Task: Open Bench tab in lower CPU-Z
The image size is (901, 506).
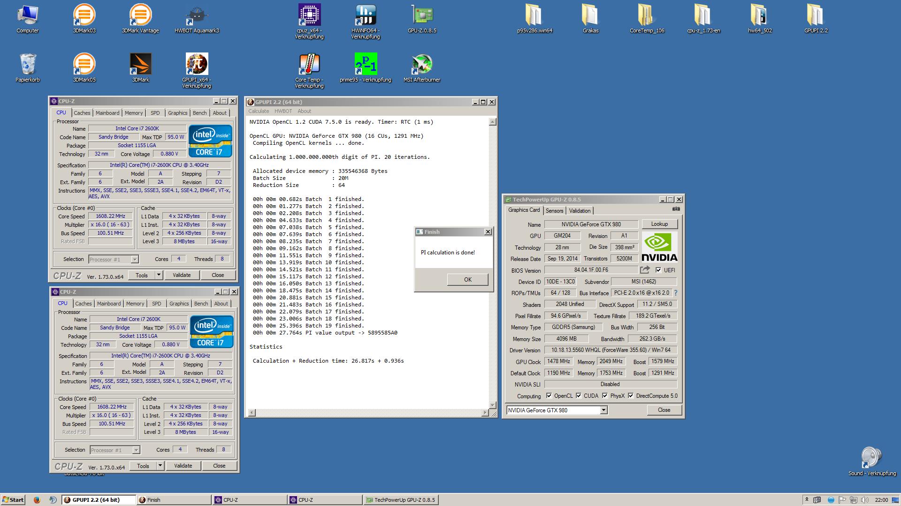Action: (201, 304)
